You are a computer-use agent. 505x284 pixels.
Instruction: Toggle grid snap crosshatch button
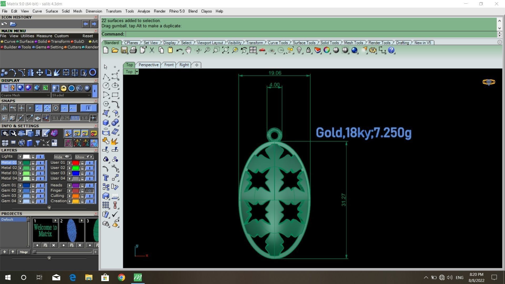(x=93, y=118)
